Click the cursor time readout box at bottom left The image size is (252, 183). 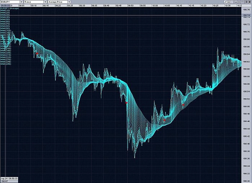(x=9, y=179)
